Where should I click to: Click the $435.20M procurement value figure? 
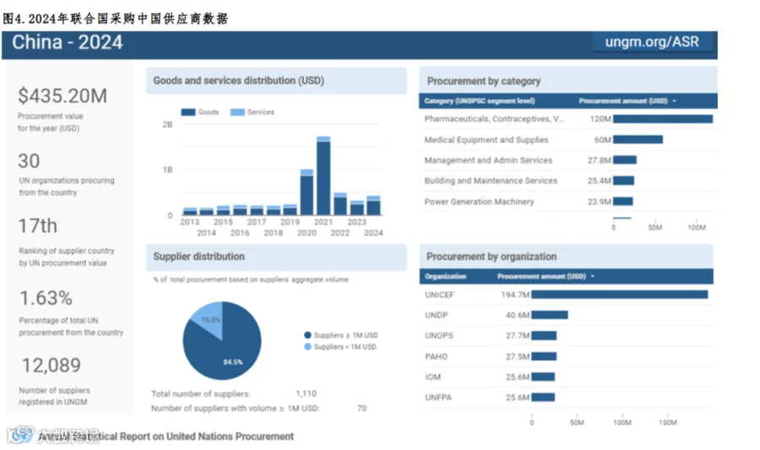pyautogui.click(x=62, y=96)
